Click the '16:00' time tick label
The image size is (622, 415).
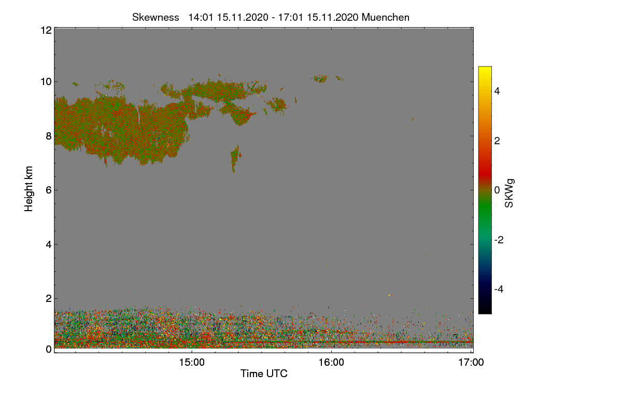331,363
